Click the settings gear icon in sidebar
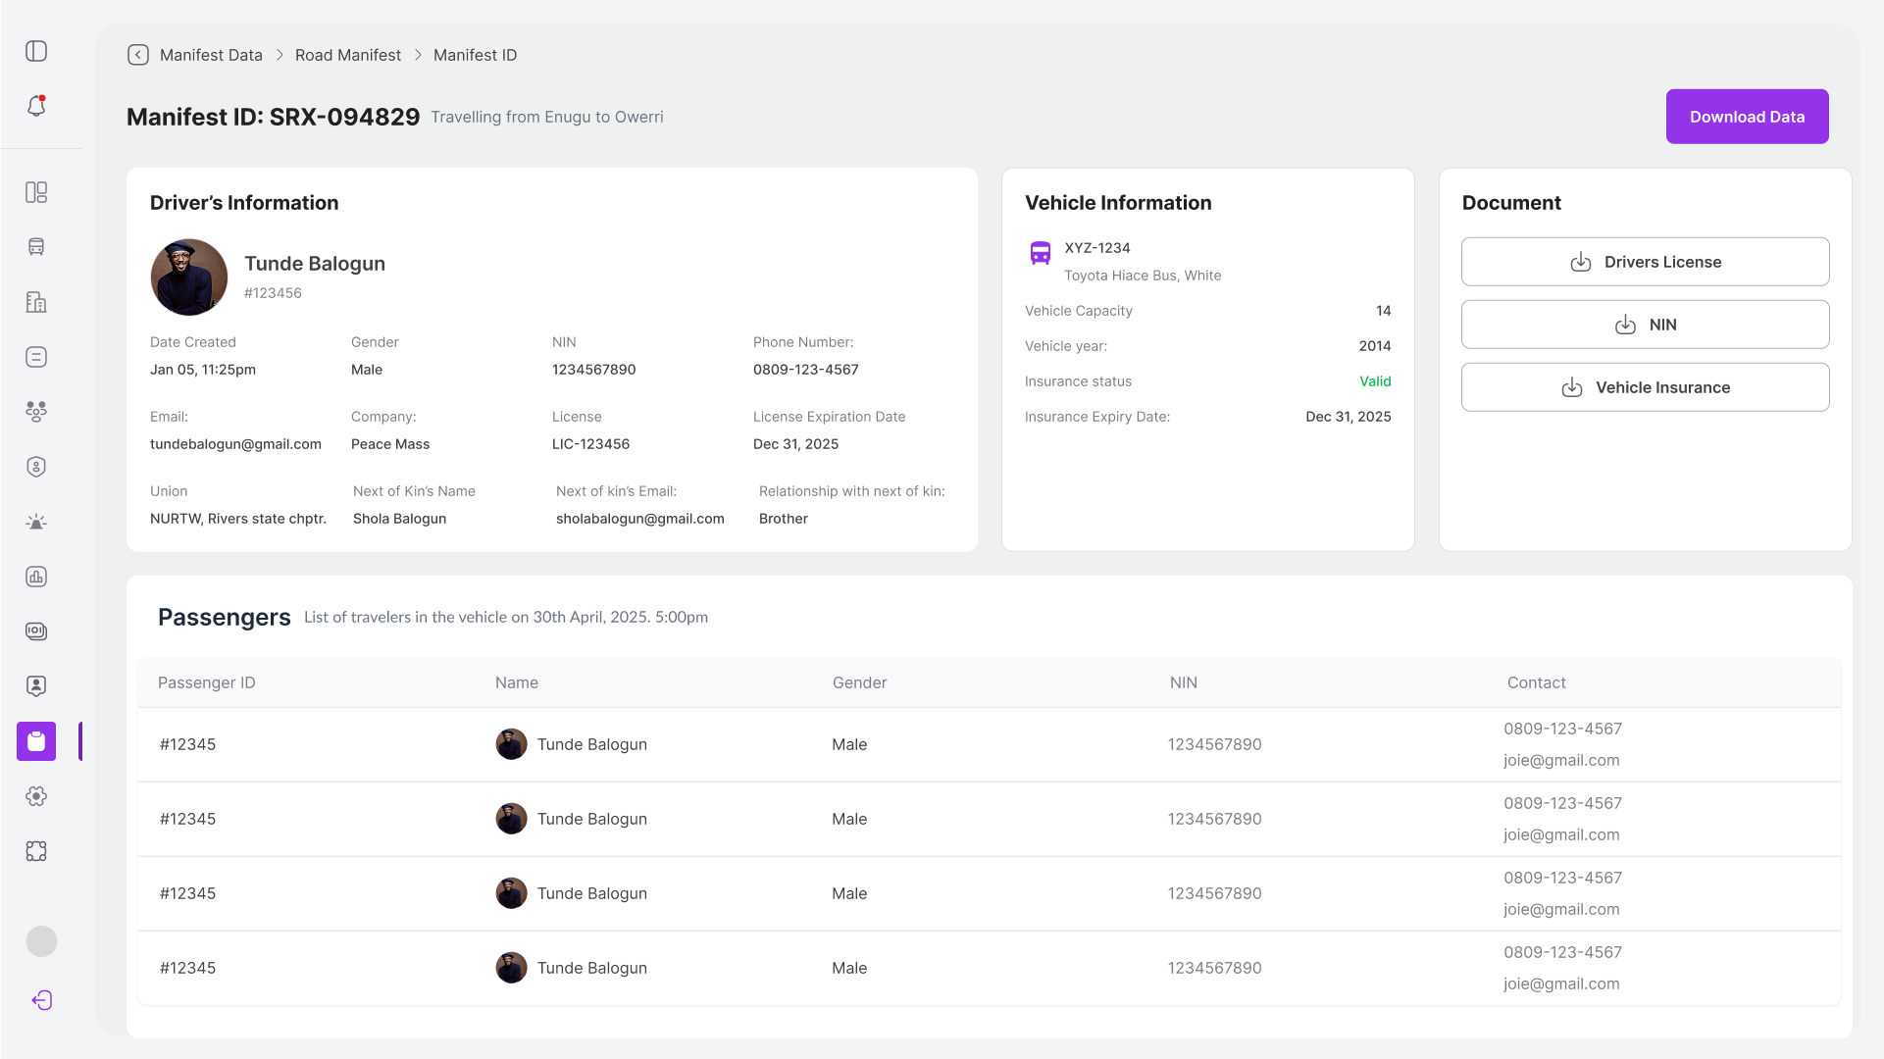 [x=36, y=796]
